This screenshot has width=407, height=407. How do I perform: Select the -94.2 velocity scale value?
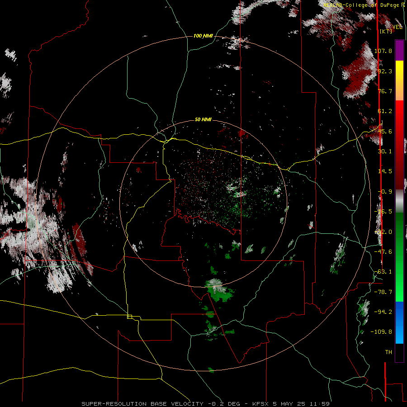click(x=383, y=312)
